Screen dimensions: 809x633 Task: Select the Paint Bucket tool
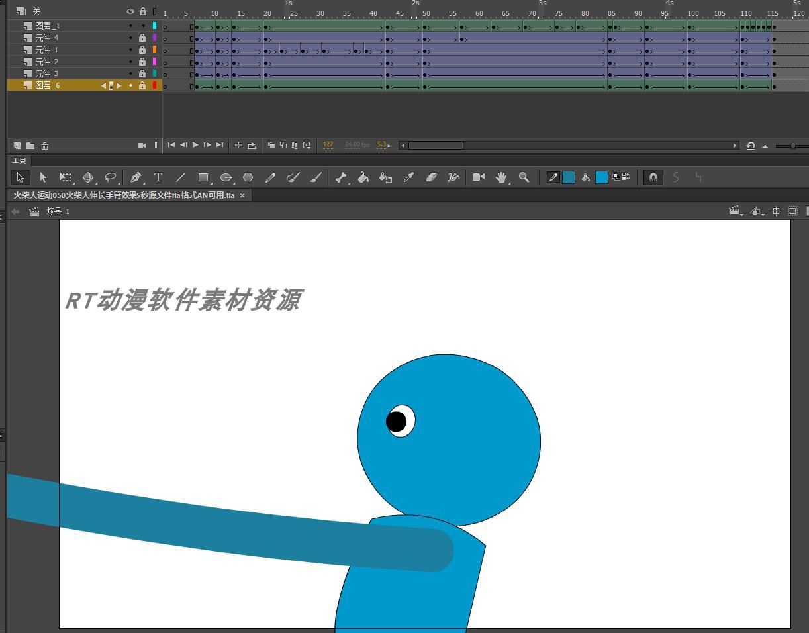pyautogui.click(x=363, y=177)
